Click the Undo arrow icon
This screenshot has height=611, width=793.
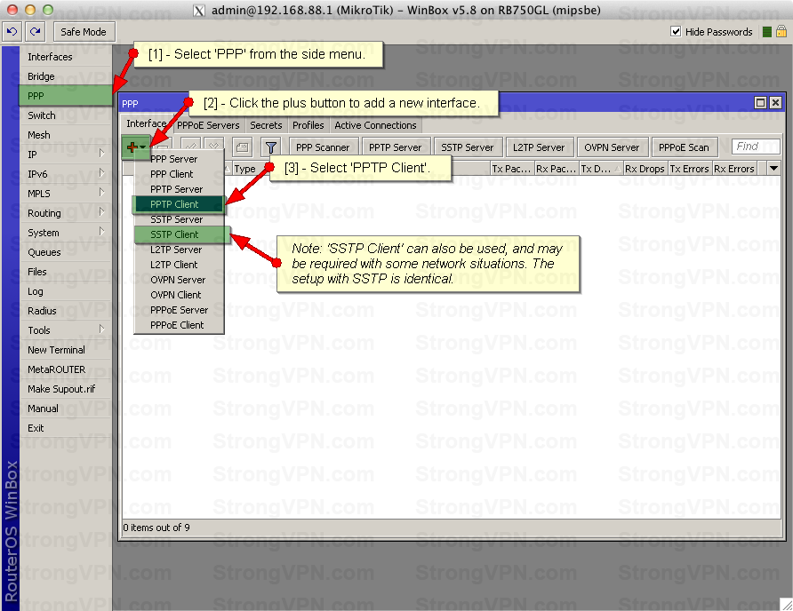click(x=12, y=32)
